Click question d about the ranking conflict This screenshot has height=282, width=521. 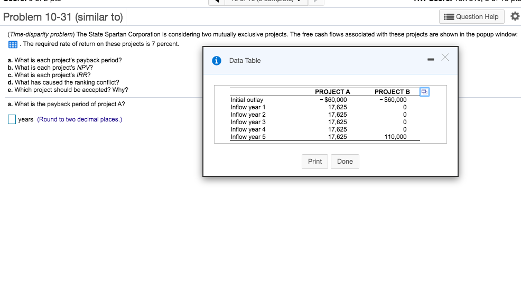tap(63, 82)
